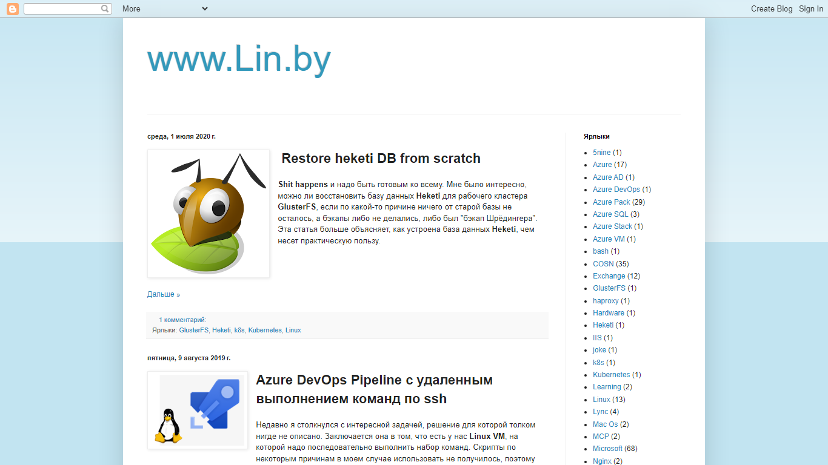Open post Azure DevOps Pipeline с удаленным выполнением
The image size is (828, 465).
pos(374,389)
